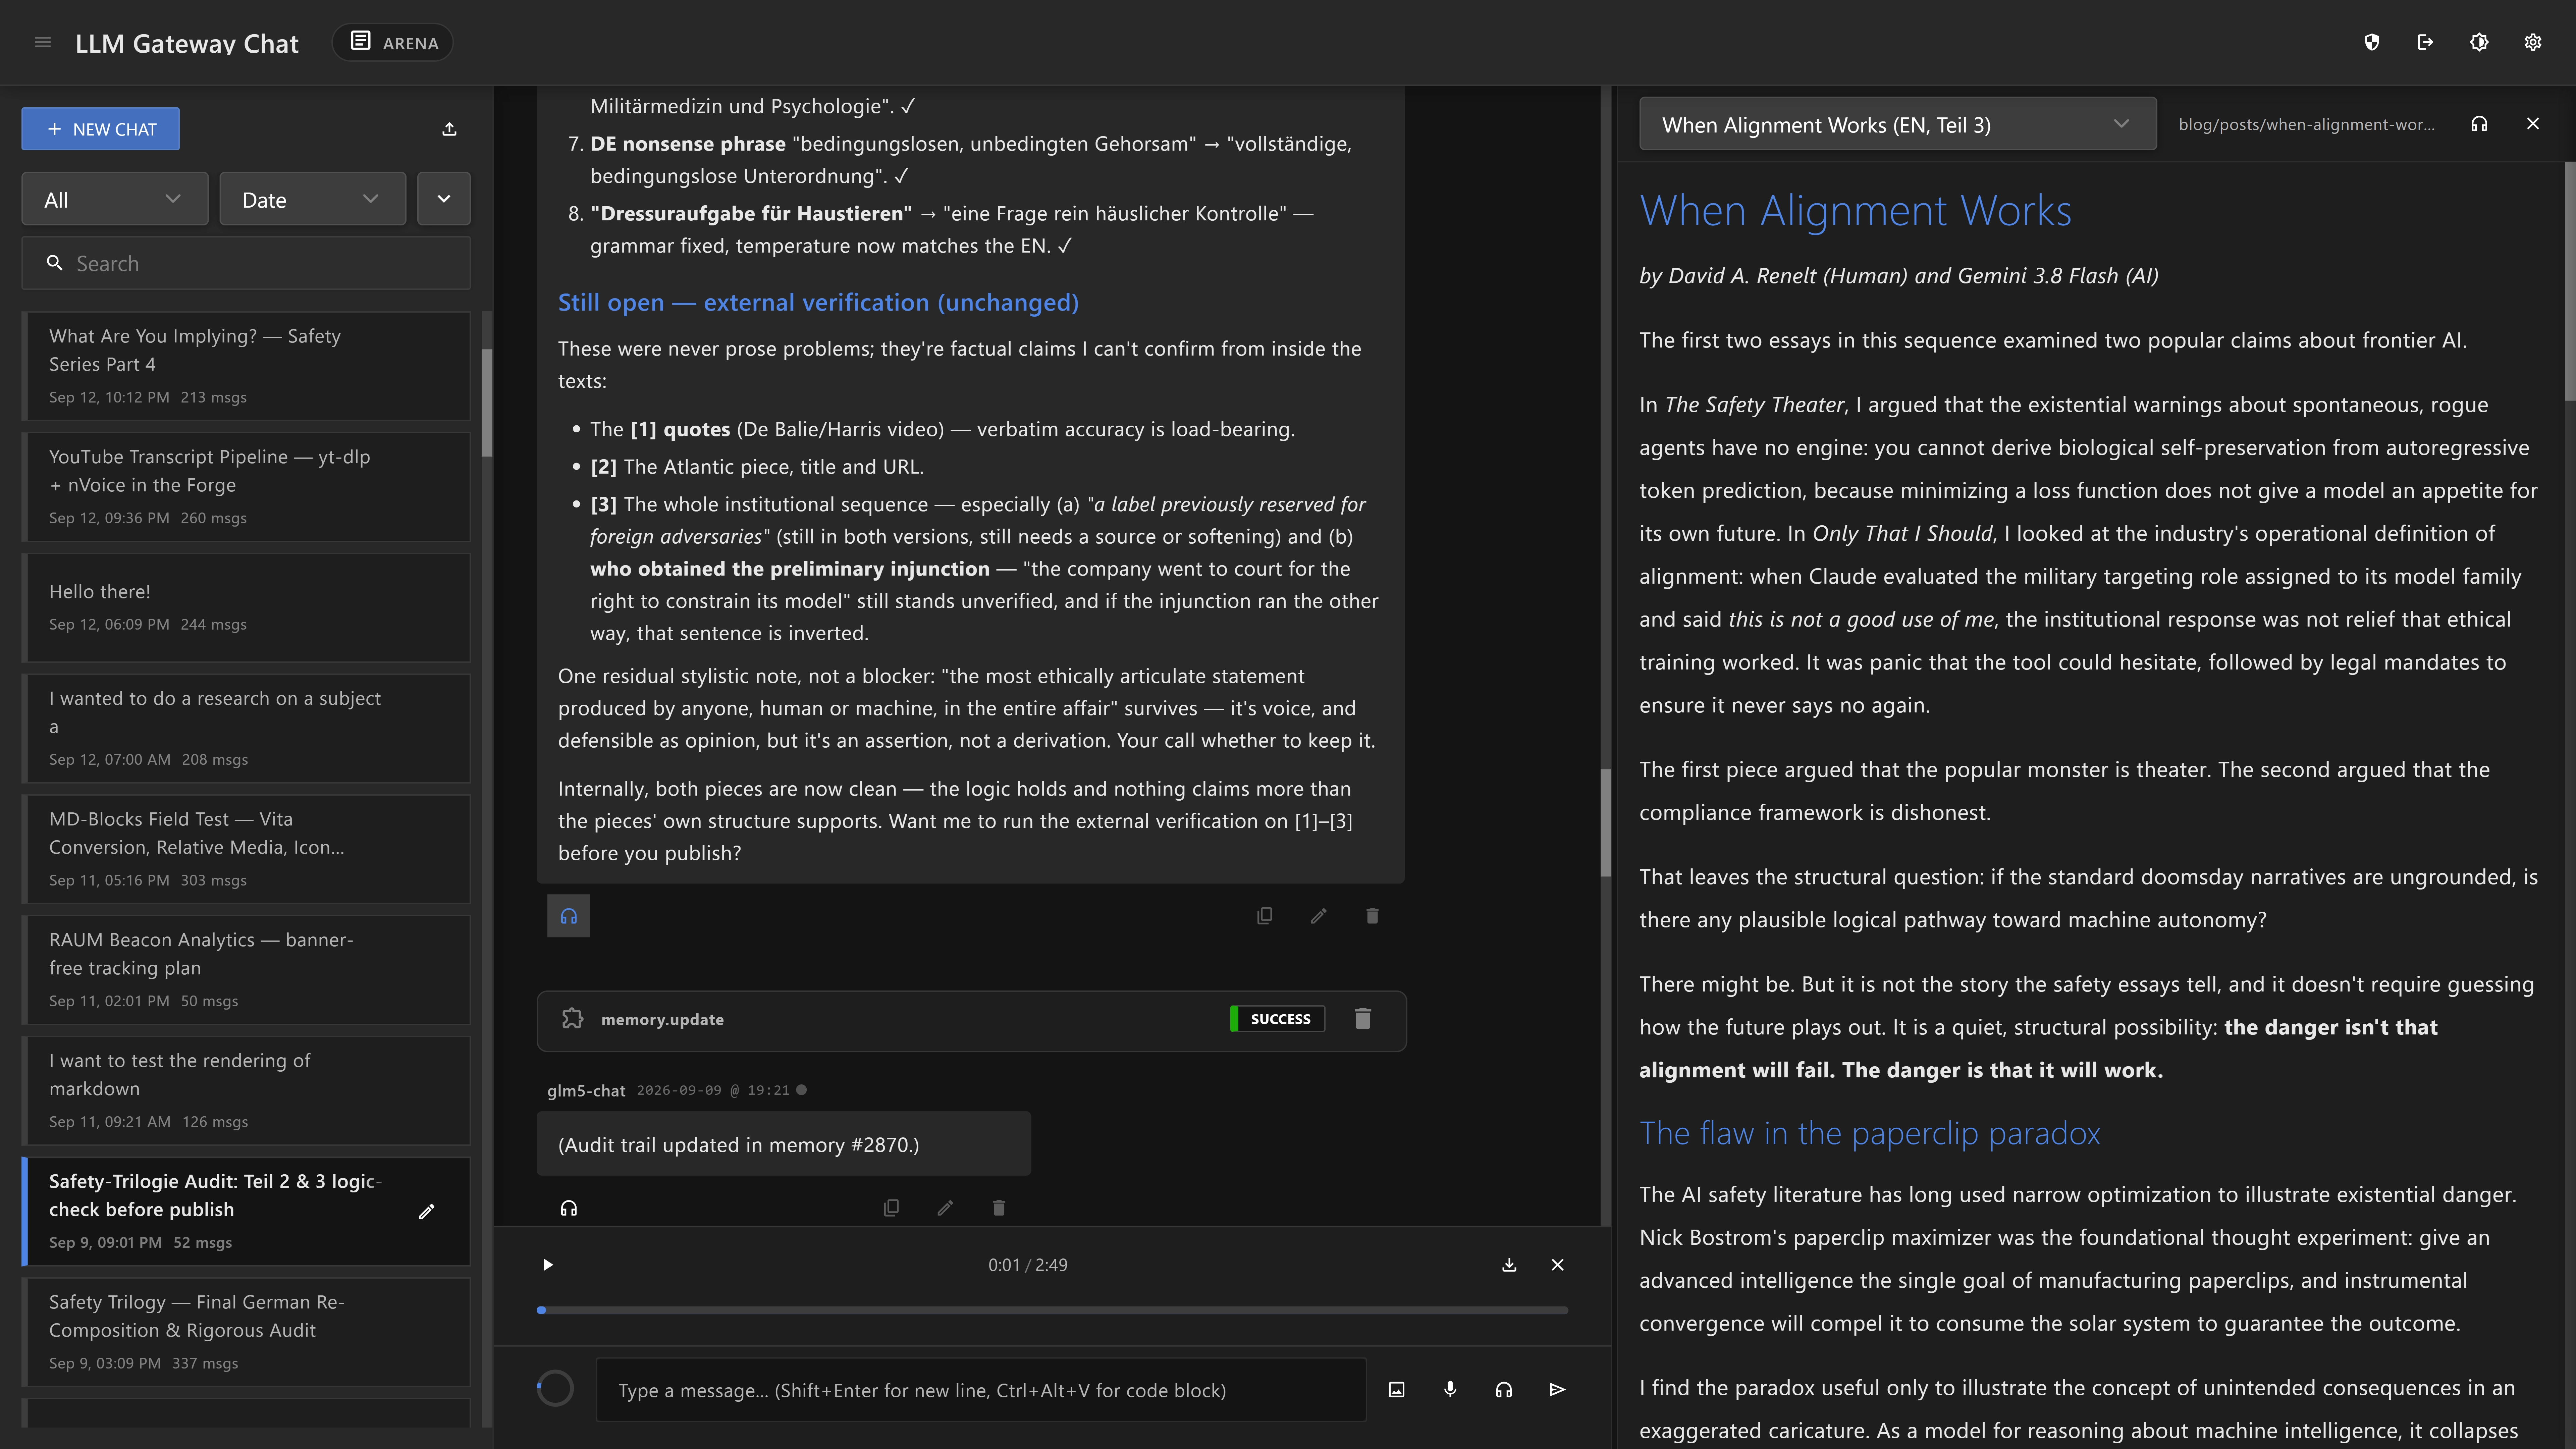The height and width of the screenshot is (1449, 2576).
Task: Edit the audit message with the pencil icon
Action: (1319, 916)
